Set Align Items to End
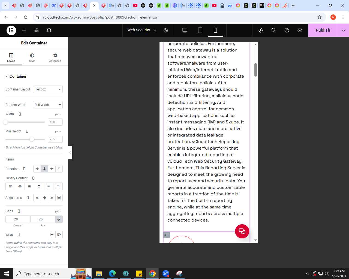This screenshot has height=279, width=349. pyautogui.click(x=52, y=198)
